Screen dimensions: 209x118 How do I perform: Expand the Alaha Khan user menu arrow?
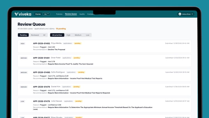[192, 14]
